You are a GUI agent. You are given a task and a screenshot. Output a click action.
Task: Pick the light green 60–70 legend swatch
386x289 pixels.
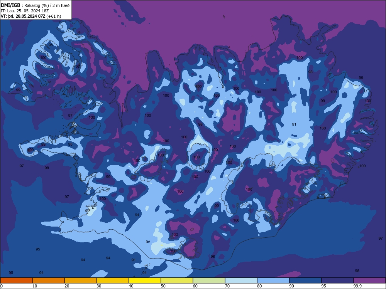click(x=209, y=281)
